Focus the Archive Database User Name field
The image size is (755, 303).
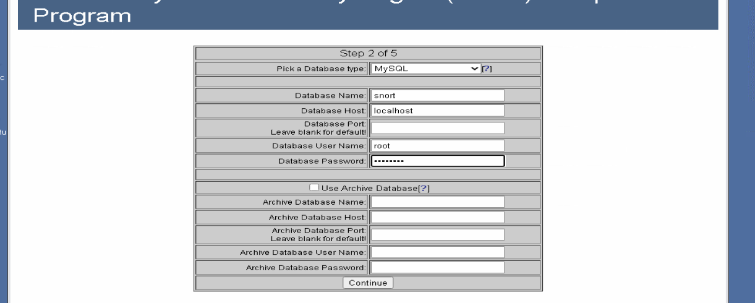pos(438,252)
